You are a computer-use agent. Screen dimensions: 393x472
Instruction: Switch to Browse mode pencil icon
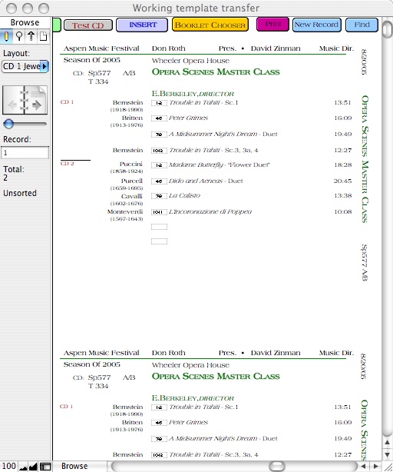click(x=7, y=36)
